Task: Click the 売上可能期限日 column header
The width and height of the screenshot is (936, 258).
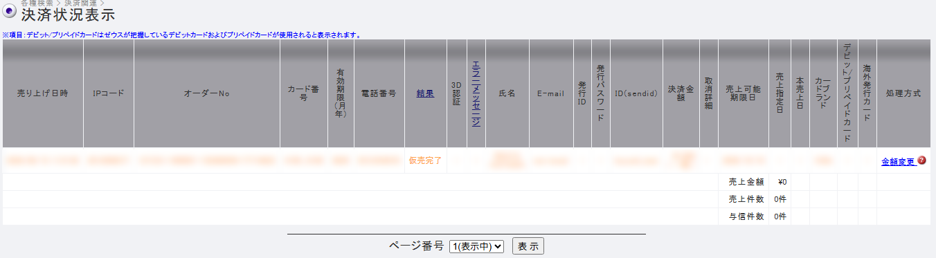Action: click(744, 93)
